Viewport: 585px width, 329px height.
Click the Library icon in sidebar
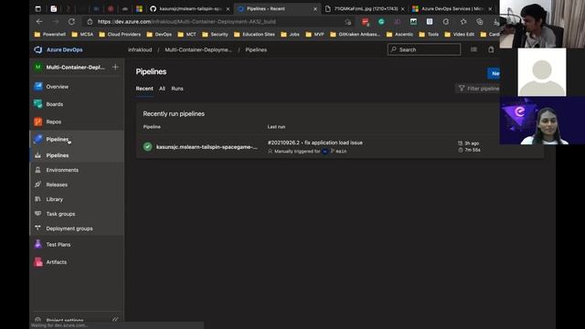coord(37,199)
